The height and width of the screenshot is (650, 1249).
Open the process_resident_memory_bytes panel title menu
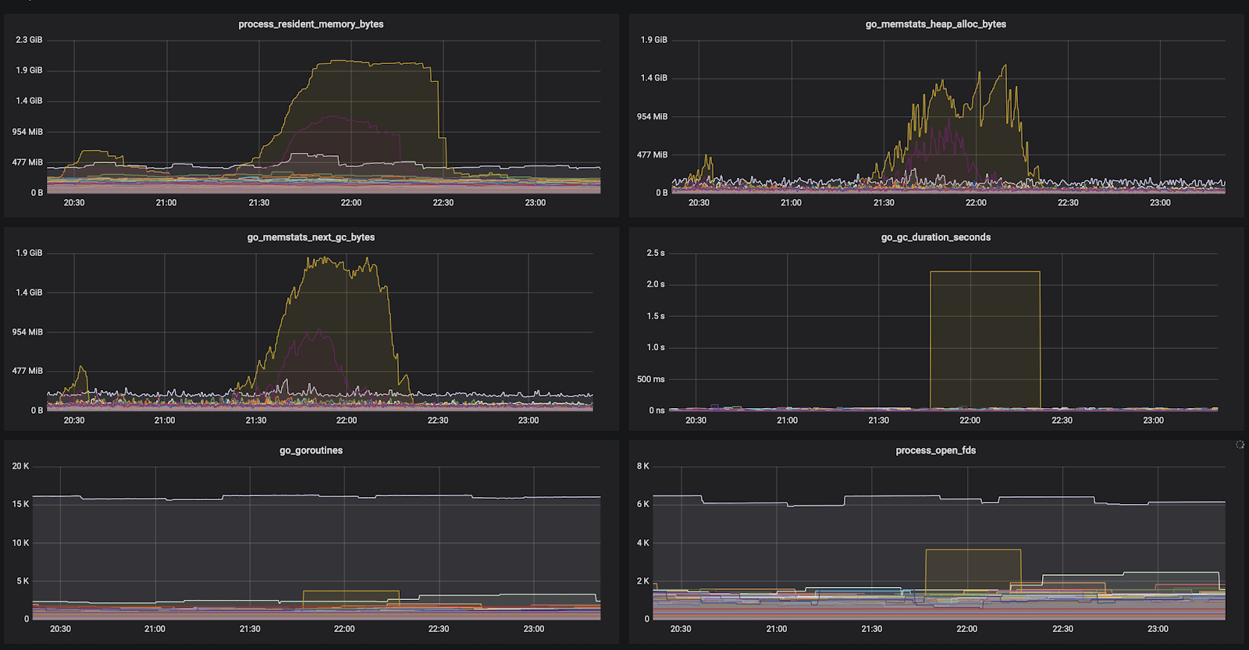(311, 24)
